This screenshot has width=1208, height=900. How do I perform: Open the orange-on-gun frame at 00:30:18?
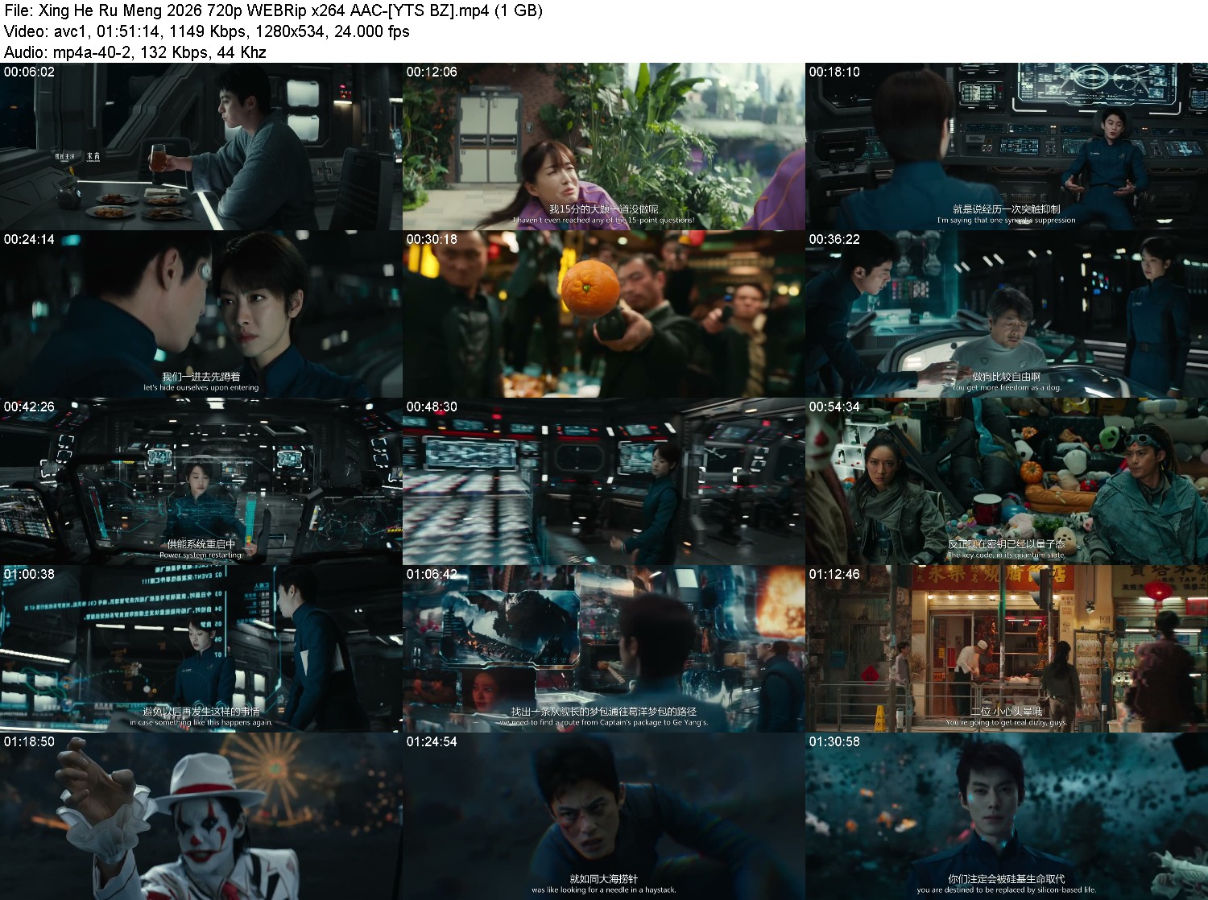604,314
